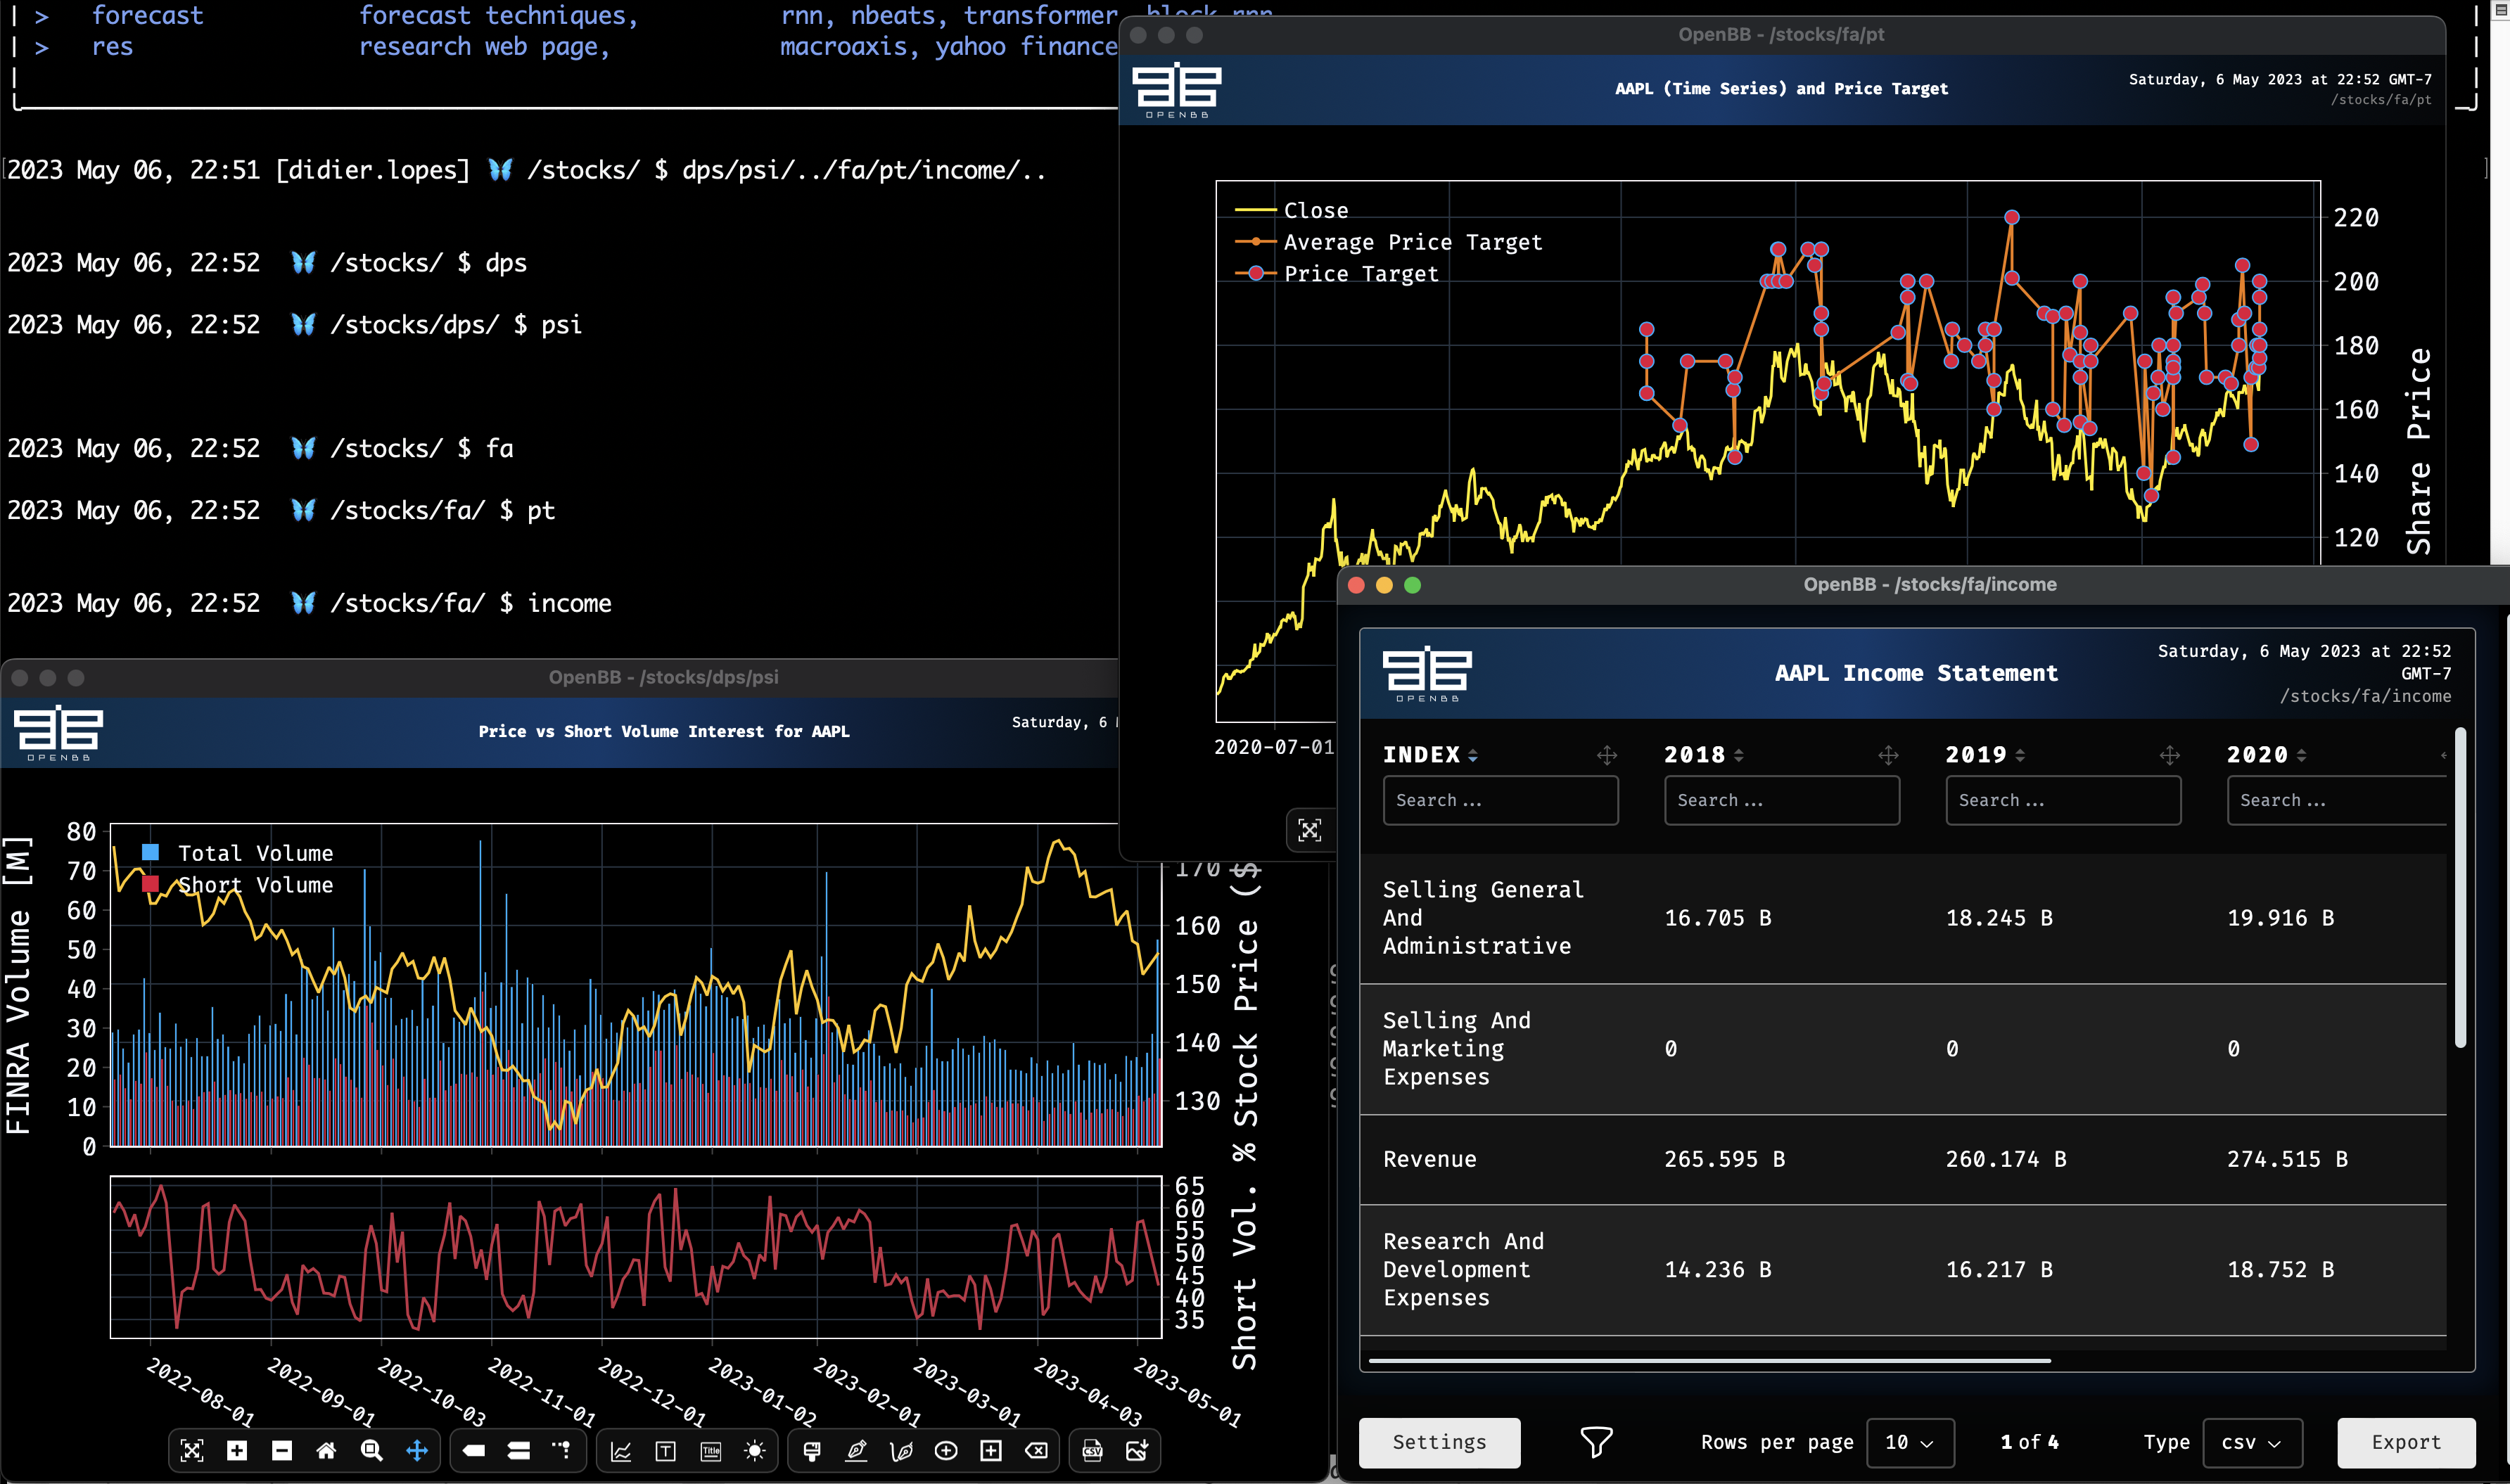Select the draw line pen tool
The height and width of the screenshot is (1484, 2510).
(x=857, y=1450)
